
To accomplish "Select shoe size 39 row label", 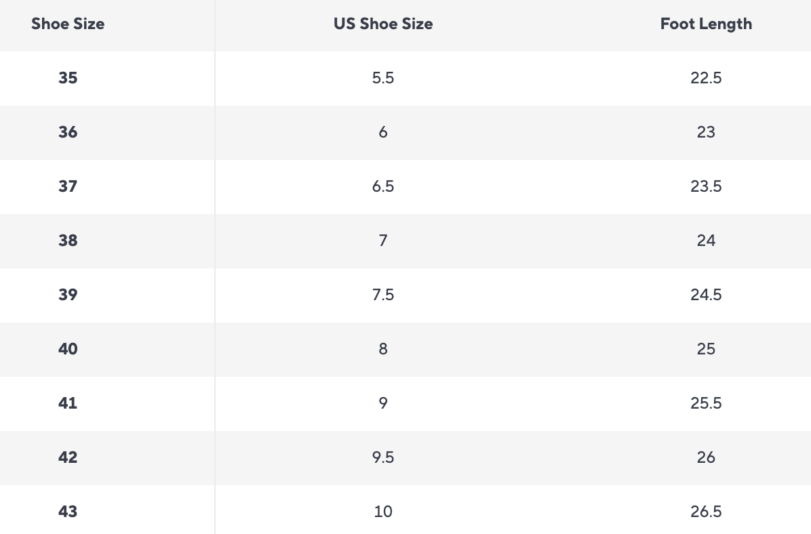I will click(68, 295).
